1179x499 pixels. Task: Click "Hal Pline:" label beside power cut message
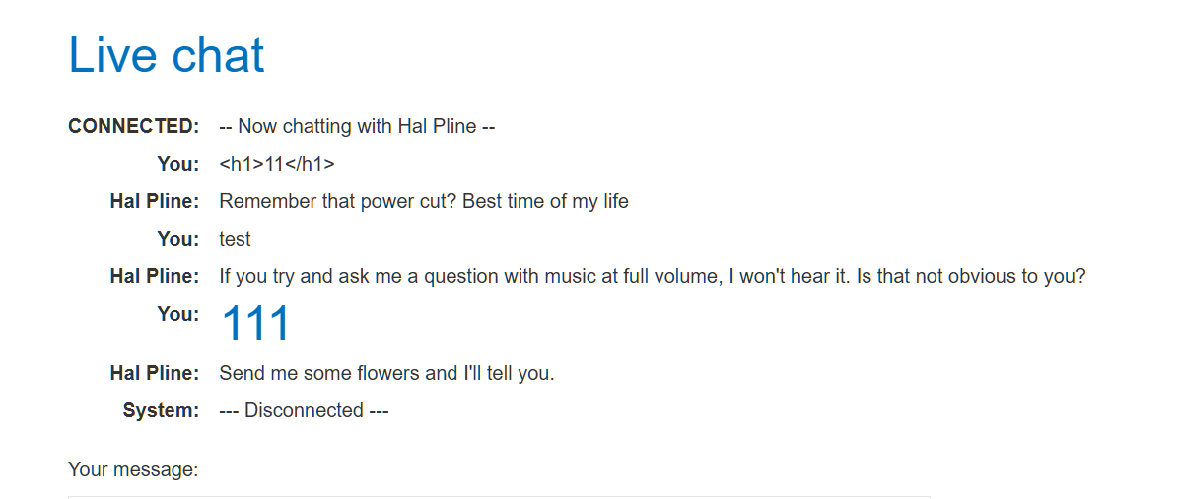(x=155, y=201)
